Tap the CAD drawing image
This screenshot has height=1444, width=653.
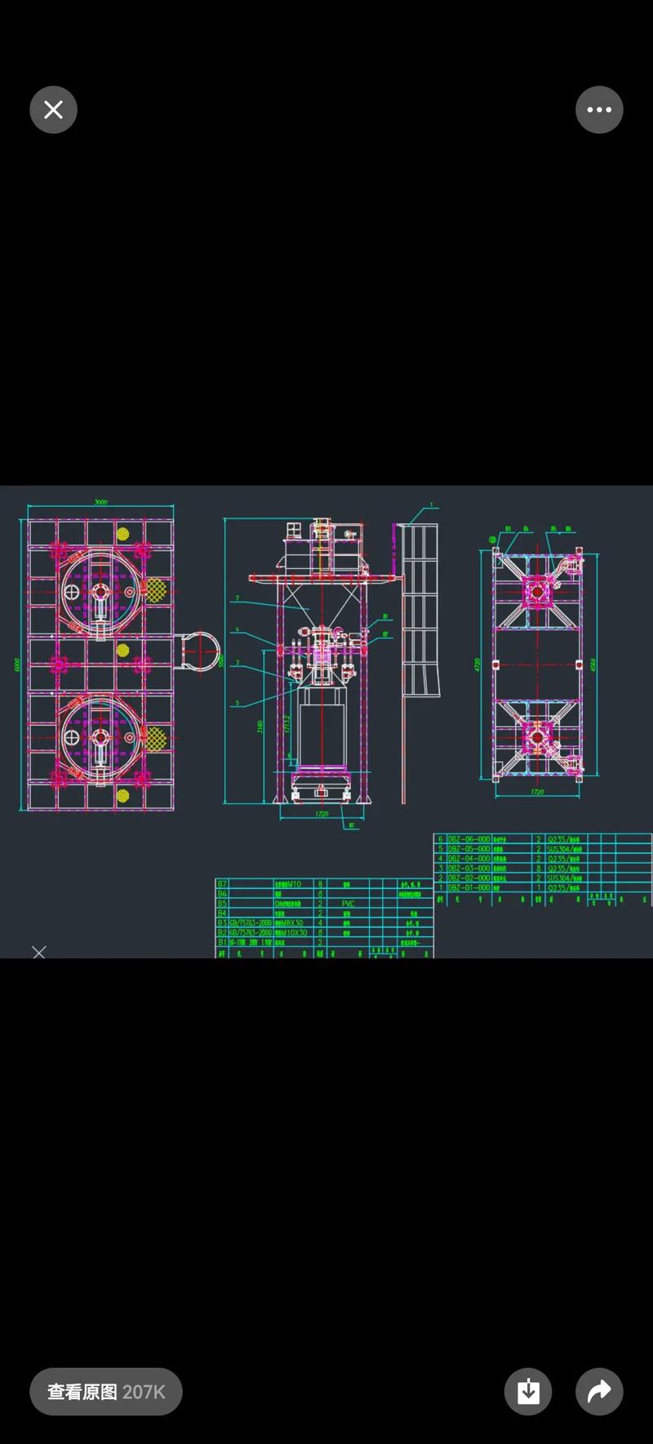click(326, 722)
